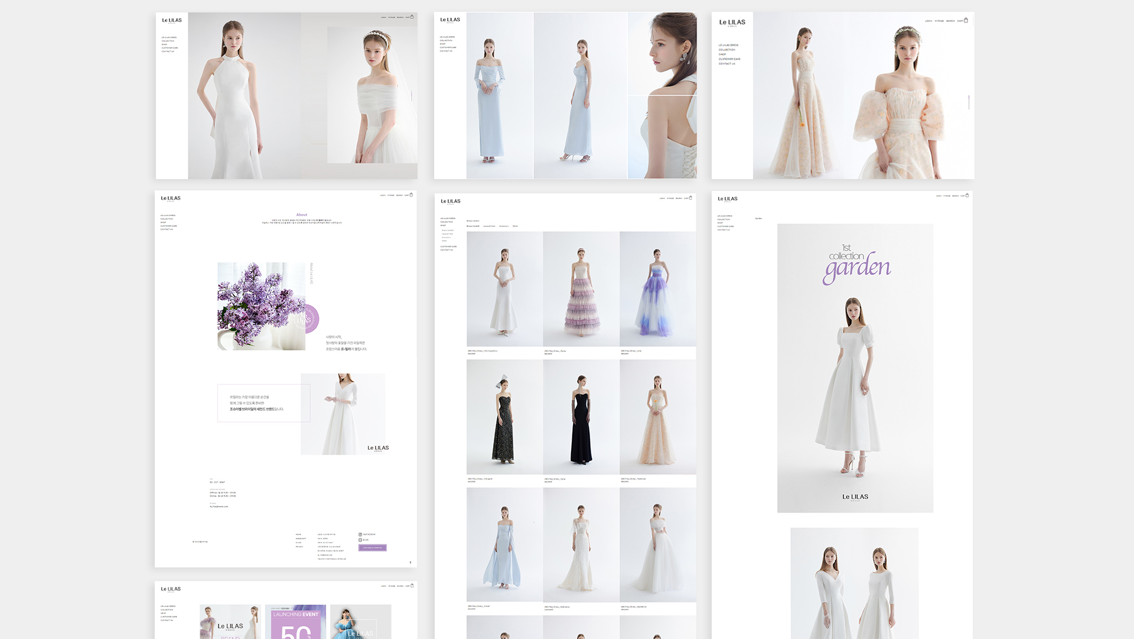Viewport: 1134px width, 639px height.
Task: Click the Le LILAS logo on the garden collection page
Action: coord(728,199)
